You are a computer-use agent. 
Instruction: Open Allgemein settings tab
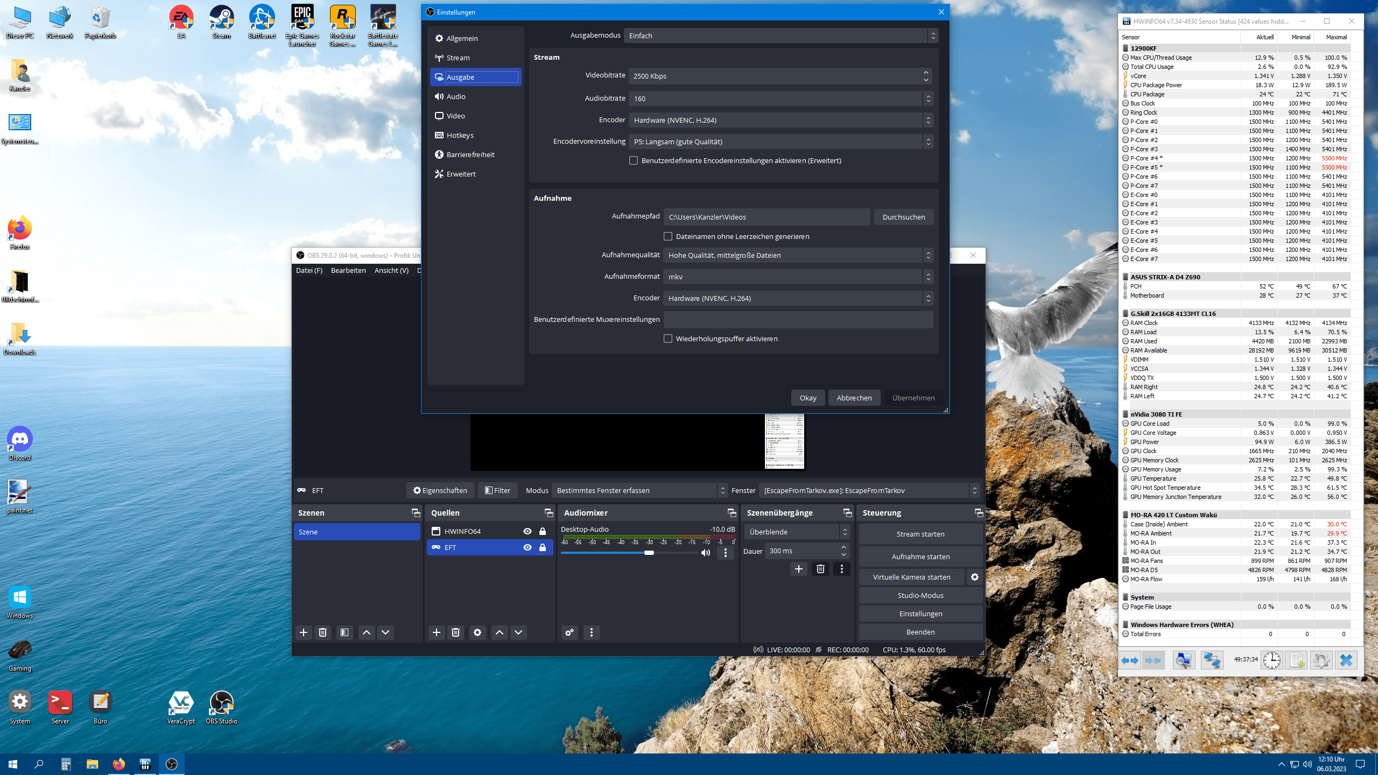(475, 38)
